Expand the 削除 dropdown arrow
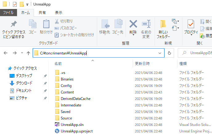The image size is (212, 134). [x=133, y=35]
